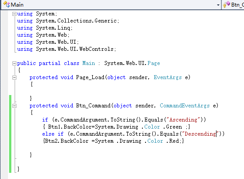Click the Green color value
The image size is (244, 179).
click(x=174, y=127)
